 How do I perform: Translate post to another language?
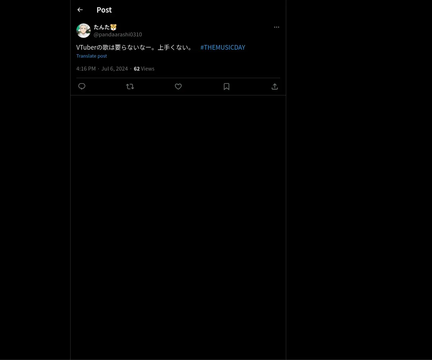(91, 56)
